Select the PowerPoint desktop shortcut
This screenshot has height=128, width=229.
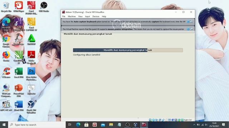coord(19,91)
